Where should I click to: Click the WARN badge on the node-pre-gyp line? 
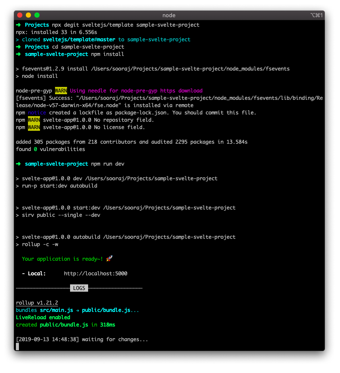coord(61,91)
